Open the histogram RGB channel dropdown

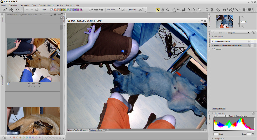(x=219, y=116)
